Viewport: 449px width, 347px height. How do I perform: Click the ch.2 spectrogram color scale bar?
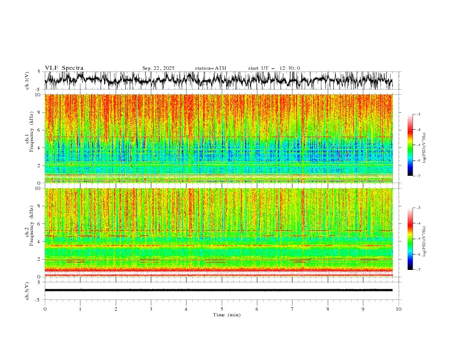[410, 239]
